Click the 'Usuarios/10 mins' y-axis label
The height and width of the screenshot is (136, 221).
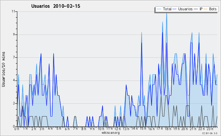(x=3, y=69)
